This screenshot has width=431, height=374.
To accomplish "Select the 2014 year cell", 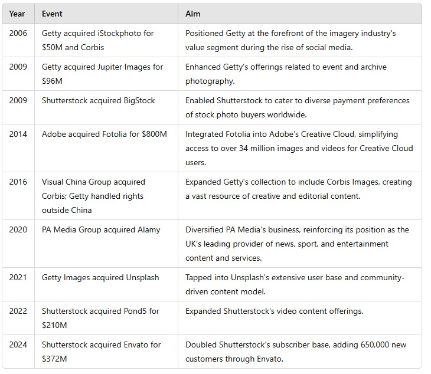I will (18, 134).
